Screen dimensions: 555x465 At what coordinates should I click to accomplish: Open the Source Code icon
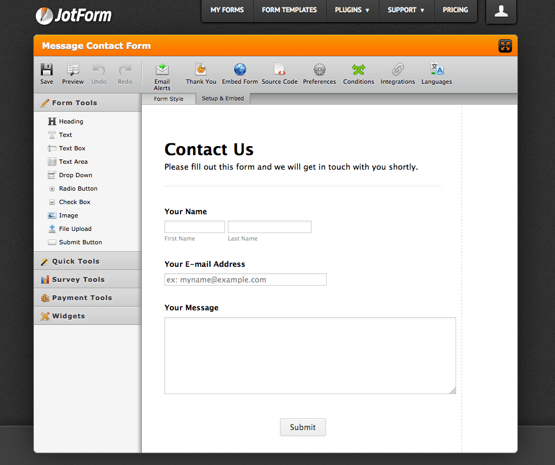coord(279,70)
